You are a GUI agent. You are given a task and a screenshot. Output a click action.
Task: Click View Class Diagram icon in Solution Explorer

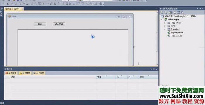[x=182, y=13]
